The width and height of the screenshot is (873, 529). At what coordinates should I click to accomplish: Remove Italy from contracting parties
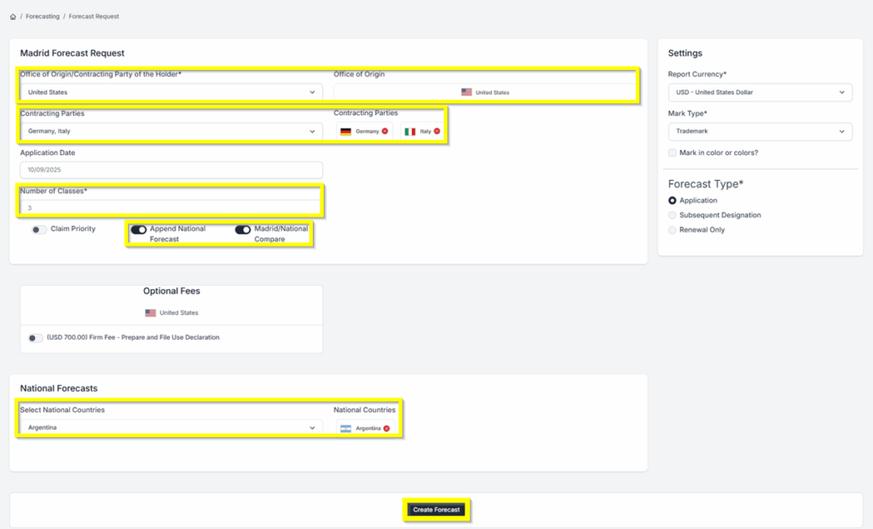pyautogui.click(x=436, y=131)
